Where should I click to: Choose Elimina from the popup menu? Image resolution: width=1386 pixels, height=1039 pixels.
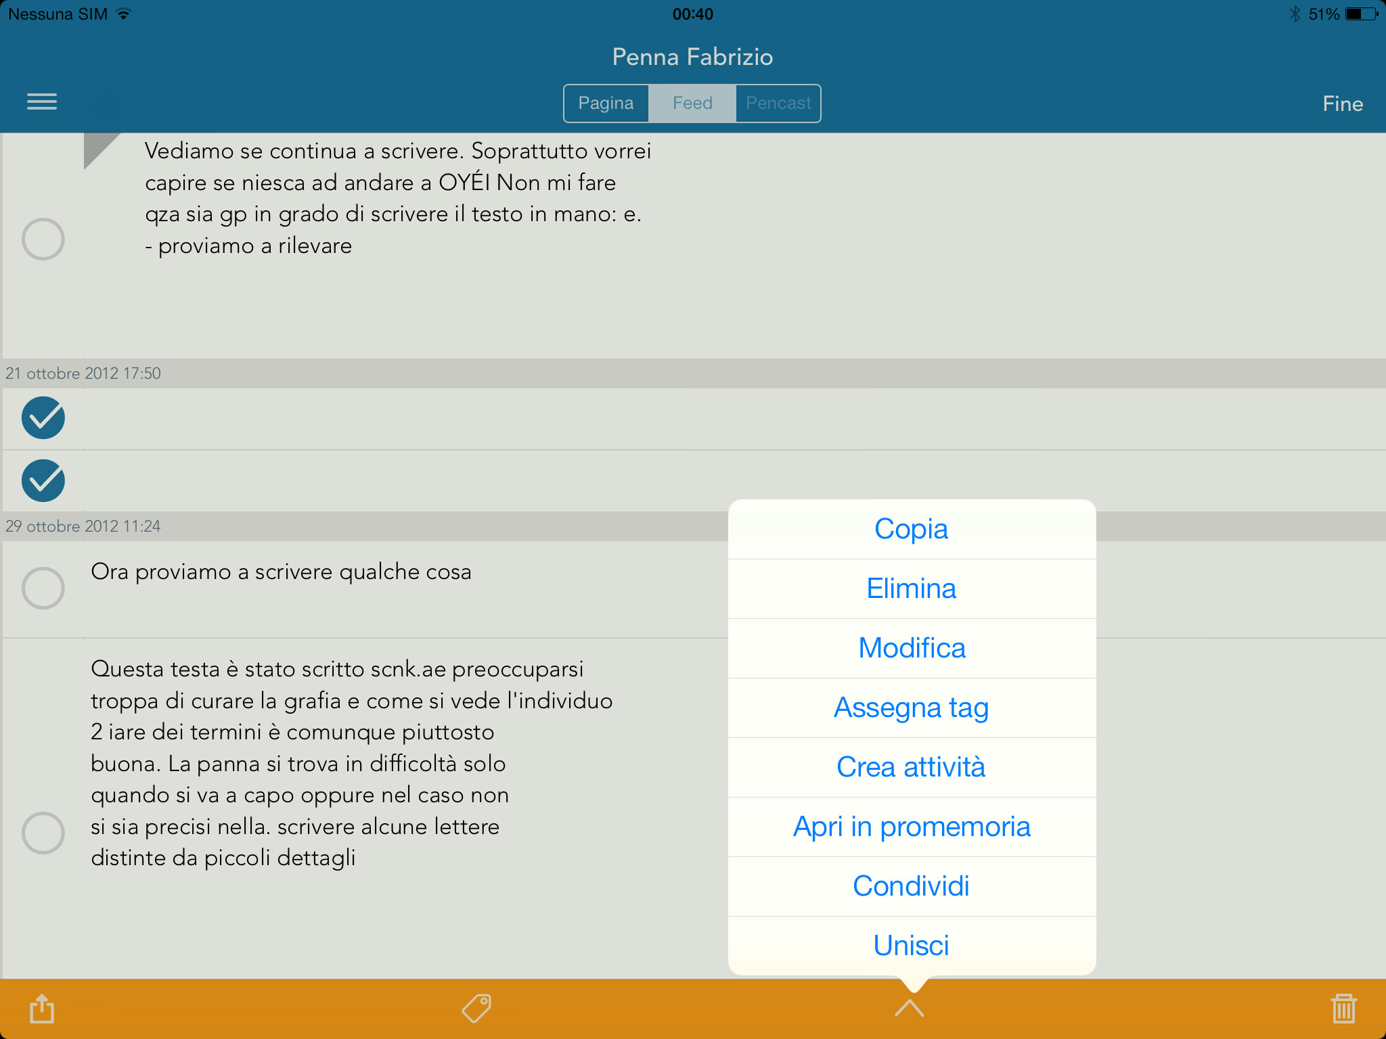click(911, 588)
